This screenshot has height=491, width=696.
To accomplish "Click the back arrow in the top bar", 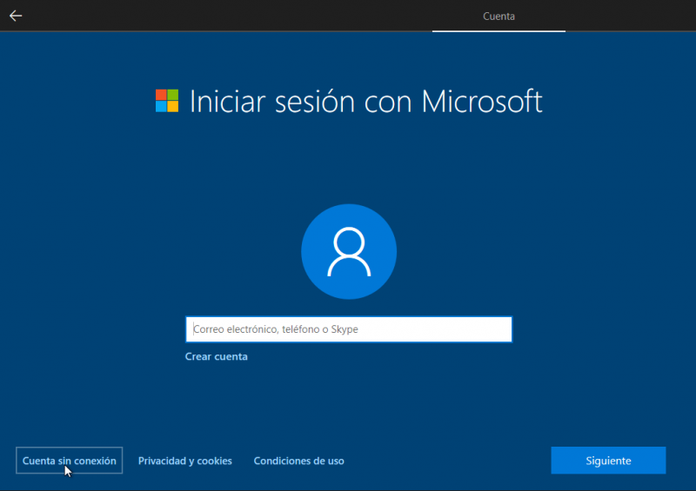I will 16,16.
